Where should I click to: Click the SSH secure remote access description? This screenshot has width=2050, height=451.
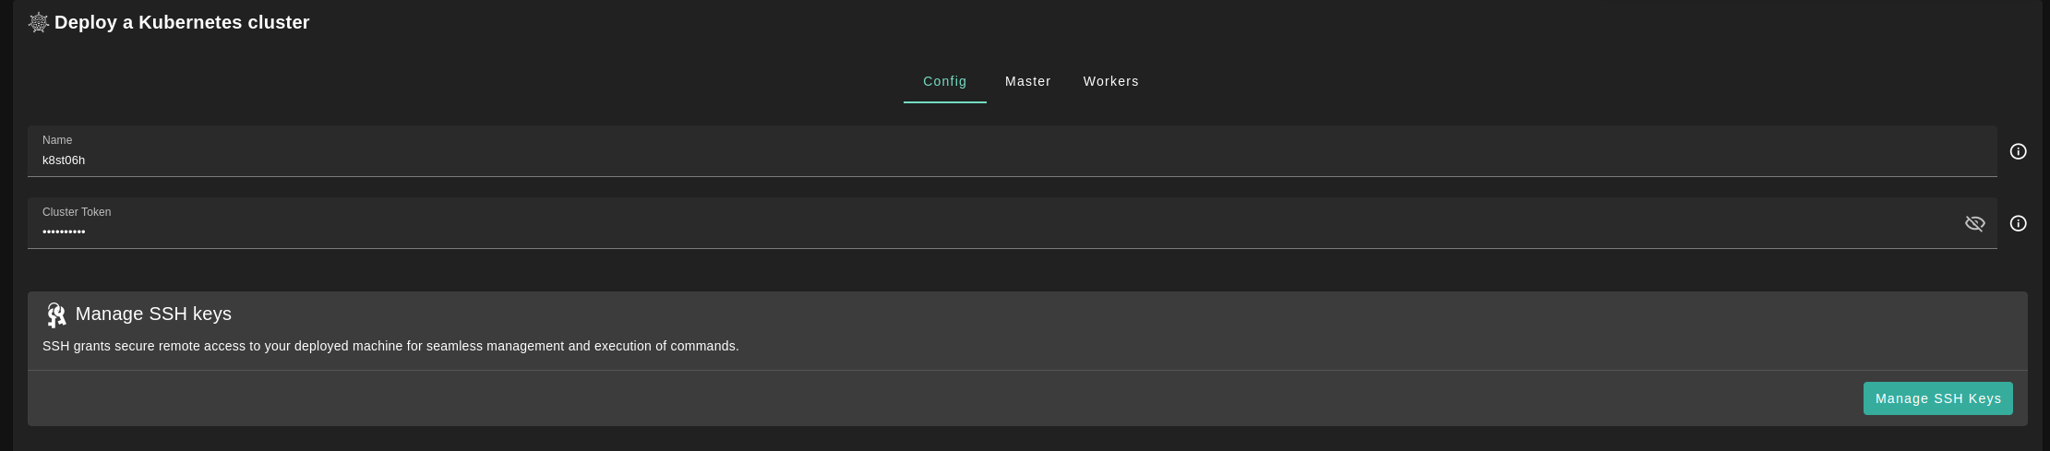(x=390, y=347)
